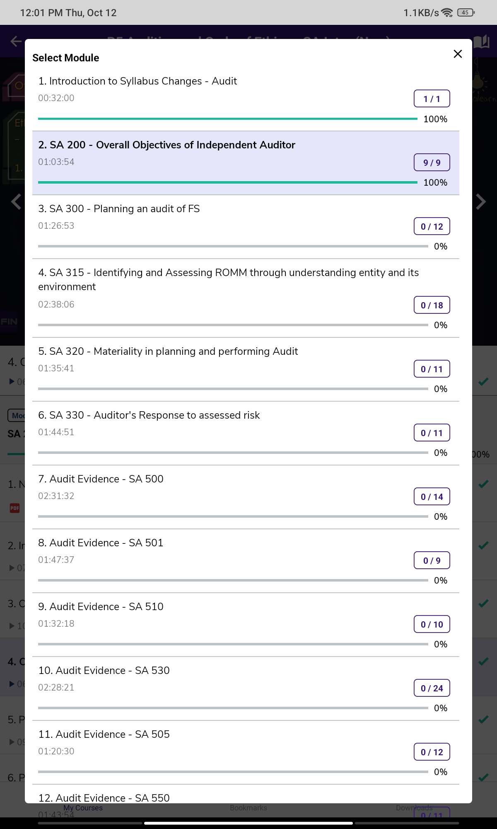Click SA 501 module progress bar
This screenshot has width=497, height=829.
(x=233, y=580)
